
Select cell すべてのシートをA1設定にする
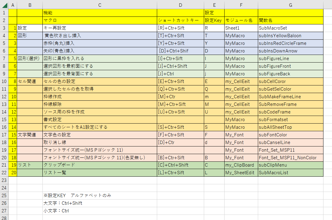coord(100,127)
